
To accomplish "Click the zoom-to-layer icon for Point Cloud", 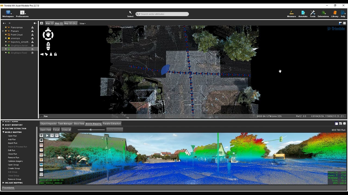I will point(33,35).
